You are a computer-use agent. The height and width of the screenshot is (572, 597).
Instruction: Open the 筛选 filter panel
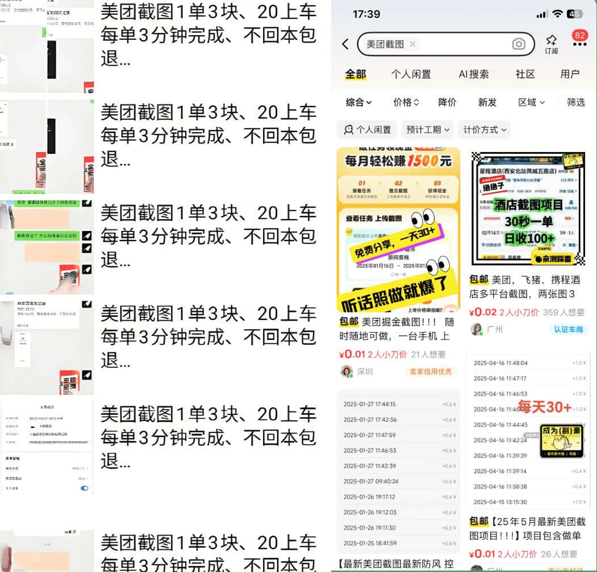click(x=575, y=102)
